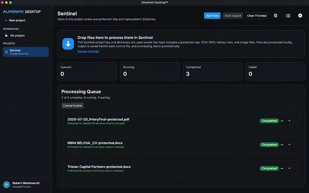Click the R user avatar
The height and width of the screenshot is (193, 309).
coord(7,185)
